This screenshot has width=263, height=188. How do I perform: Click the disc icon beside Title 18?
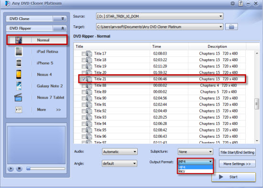click(x=89, y=60)
